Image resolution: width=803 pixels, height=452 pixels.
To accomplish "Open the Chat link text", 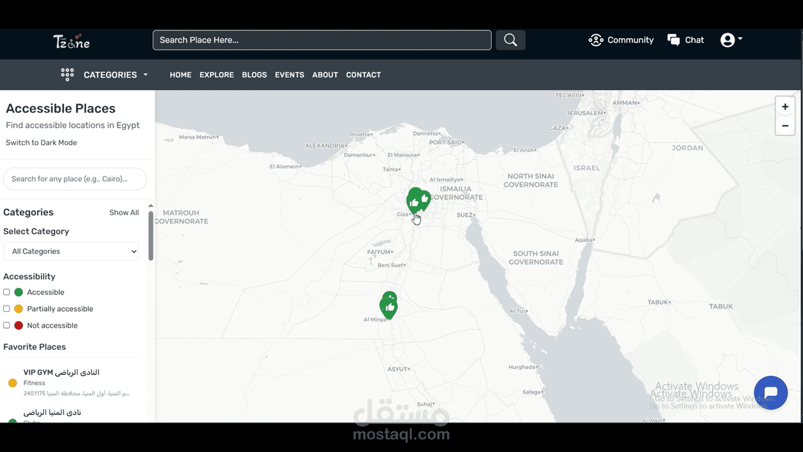I will [694, 40].
